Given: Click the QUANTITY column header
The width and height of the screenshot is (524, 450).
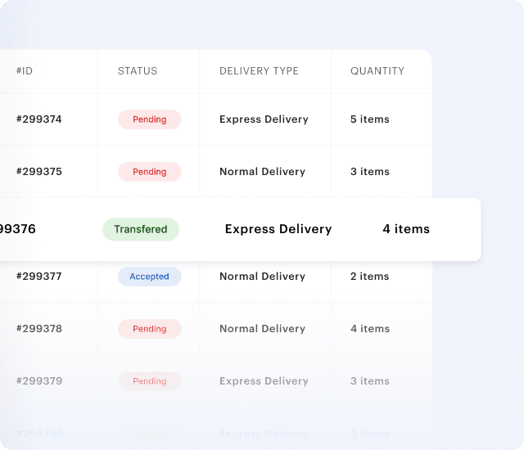Looking at the screenshot, I should [377, 71].
